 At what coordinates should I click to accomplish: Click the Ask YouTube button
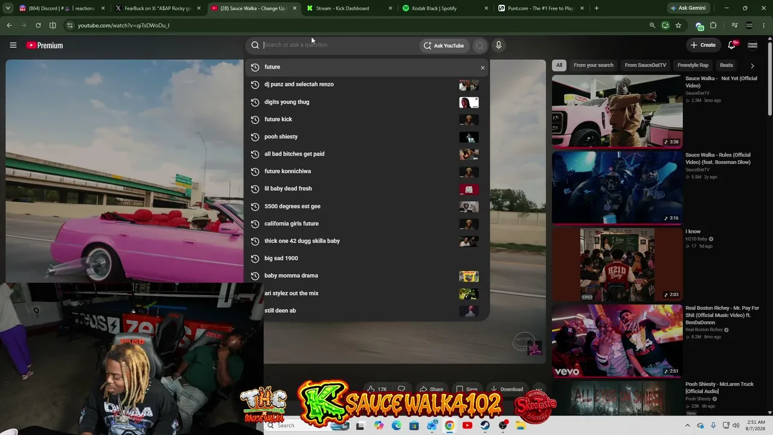(x=444, y=45)
